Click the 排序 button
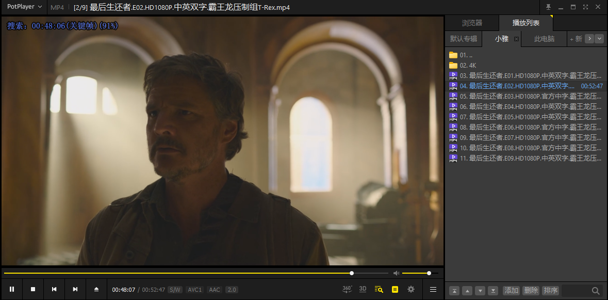The width and height of the screenshot is (608, 300). click(550, 291)
